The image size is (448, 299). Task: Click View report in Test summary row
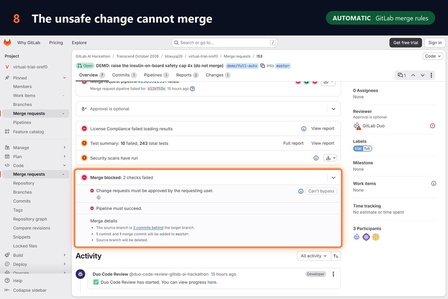pyautogui.click(x=322, y=143)
